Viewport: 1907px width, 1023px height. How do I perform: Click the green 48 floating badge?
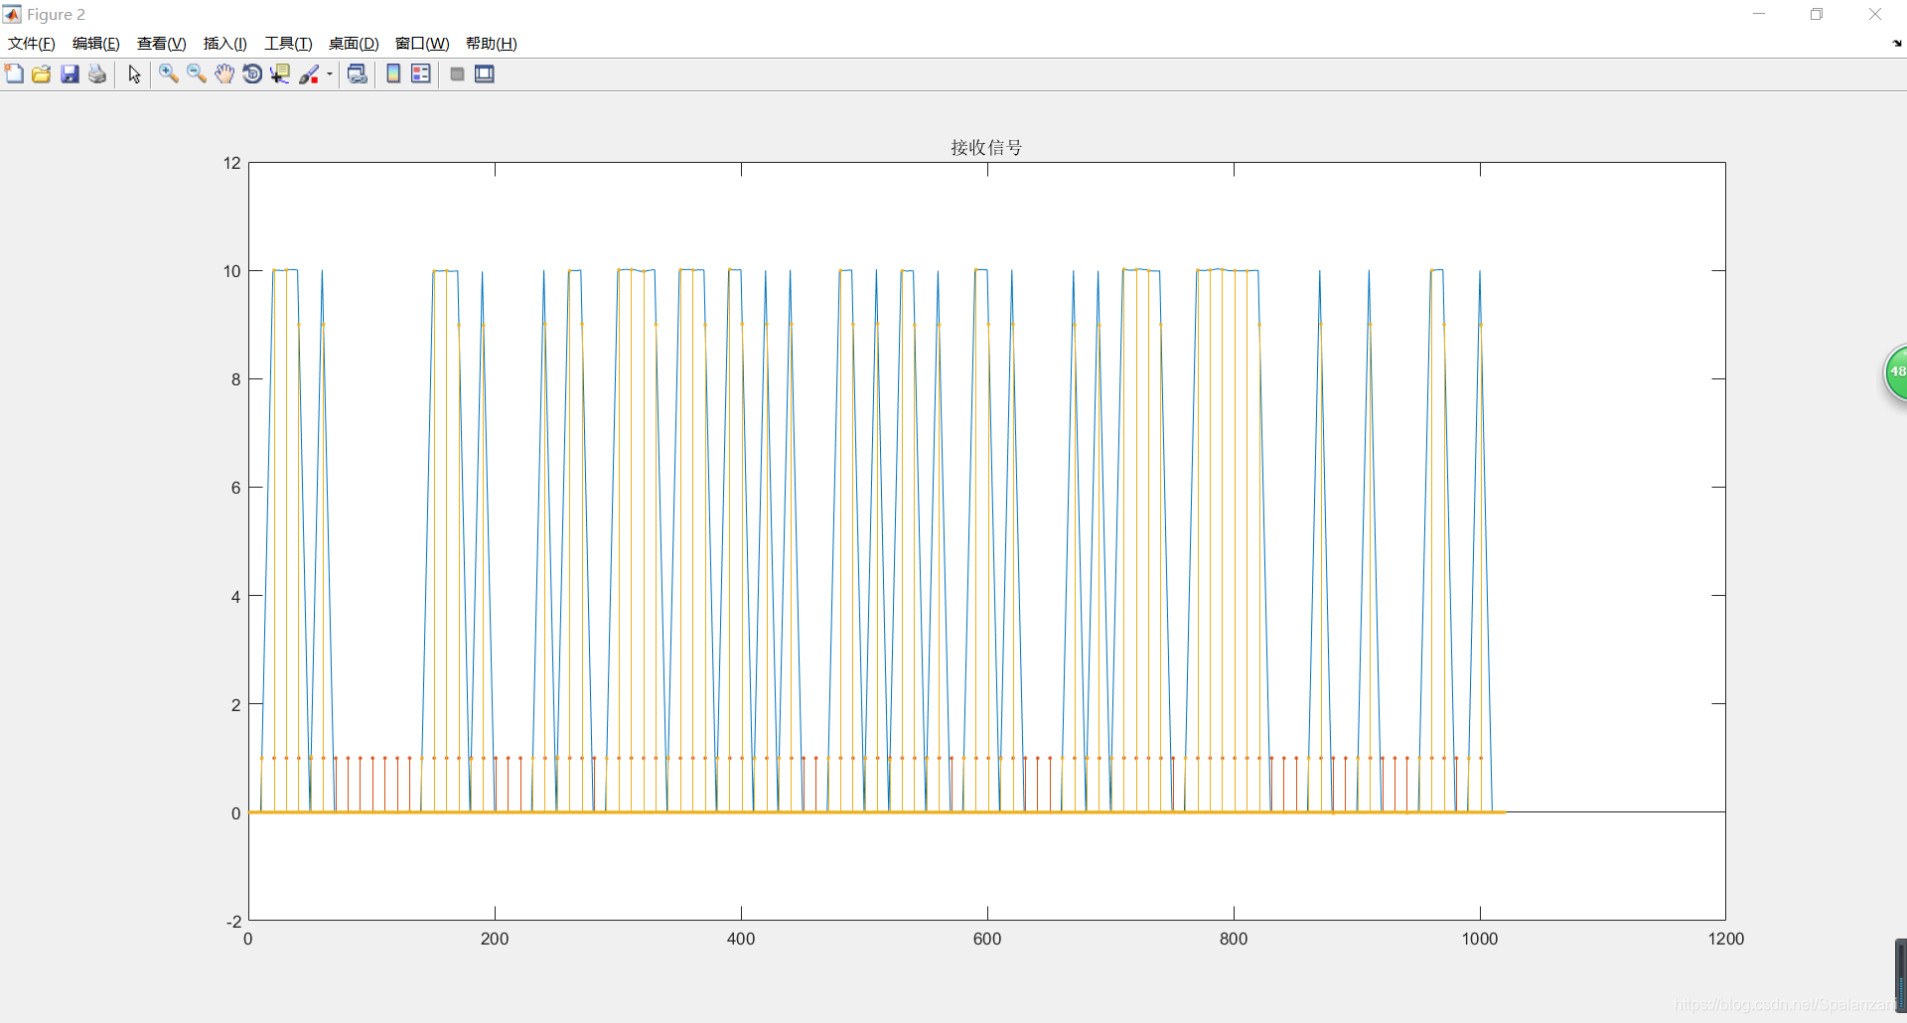(1896, 373)
